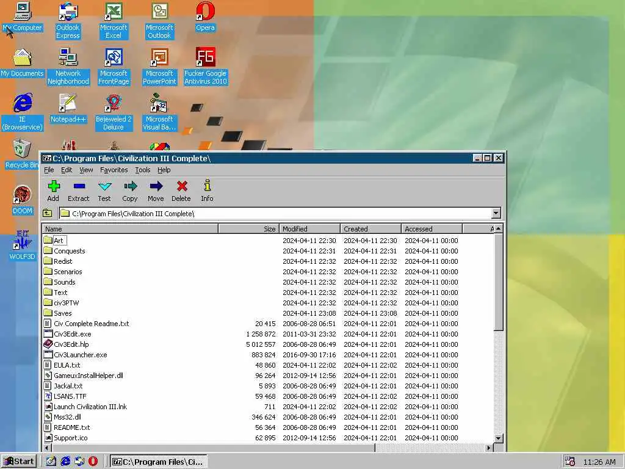
Task: Click the Start button
Action: 19,462
